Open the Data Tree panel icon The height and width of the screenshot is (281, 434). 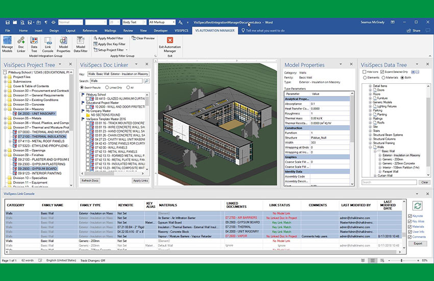point(34,44)
